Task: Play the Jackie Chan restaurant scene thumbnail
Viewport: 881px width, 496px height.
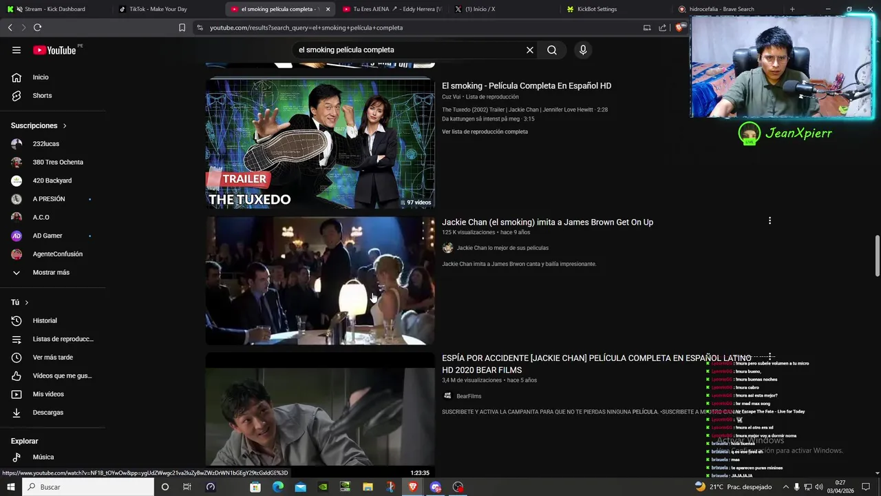Action: click(320, 281)
